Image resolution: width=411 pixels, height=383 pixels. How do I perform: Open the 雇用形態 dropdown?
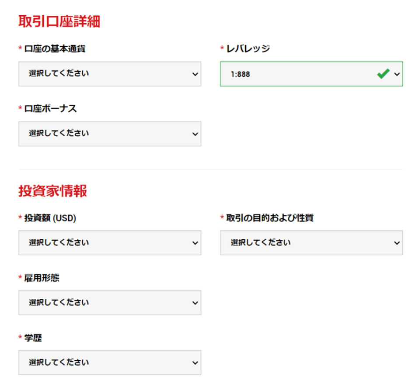110,302
